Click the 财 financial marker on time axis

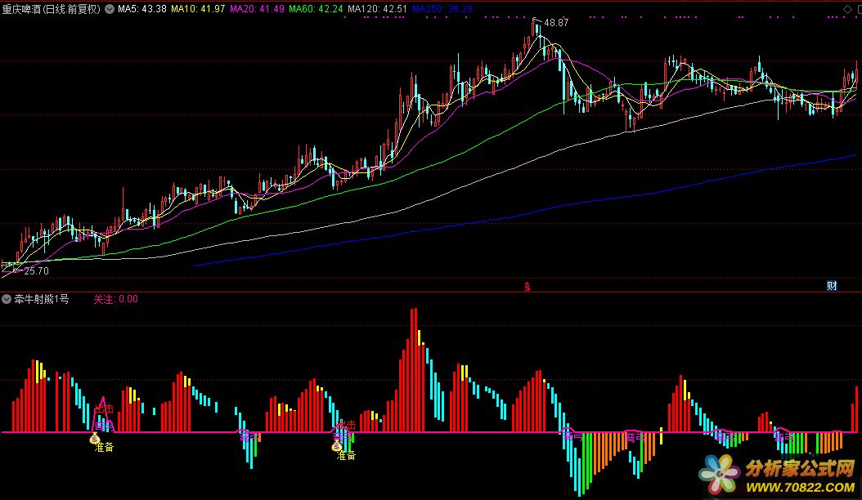point(832,286)
